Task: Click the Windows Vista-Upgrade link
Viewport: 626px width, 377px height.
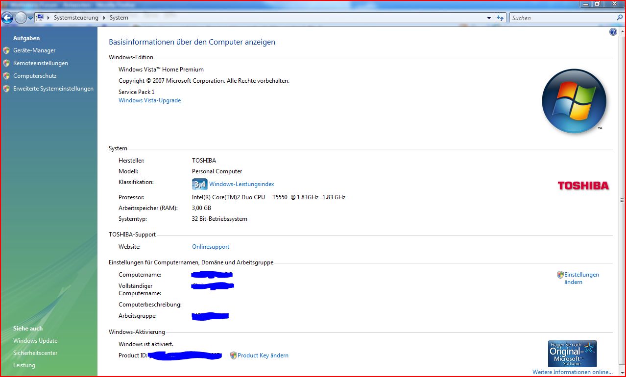Action: (x=149, y=100)
